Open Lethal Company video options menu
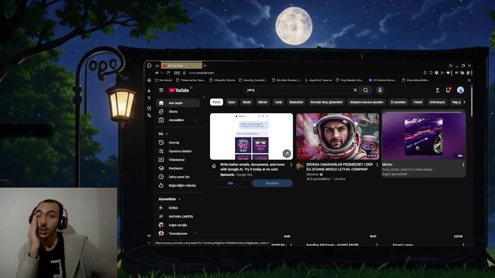Screen dimensions: 495x278 [x=377, y=165]
